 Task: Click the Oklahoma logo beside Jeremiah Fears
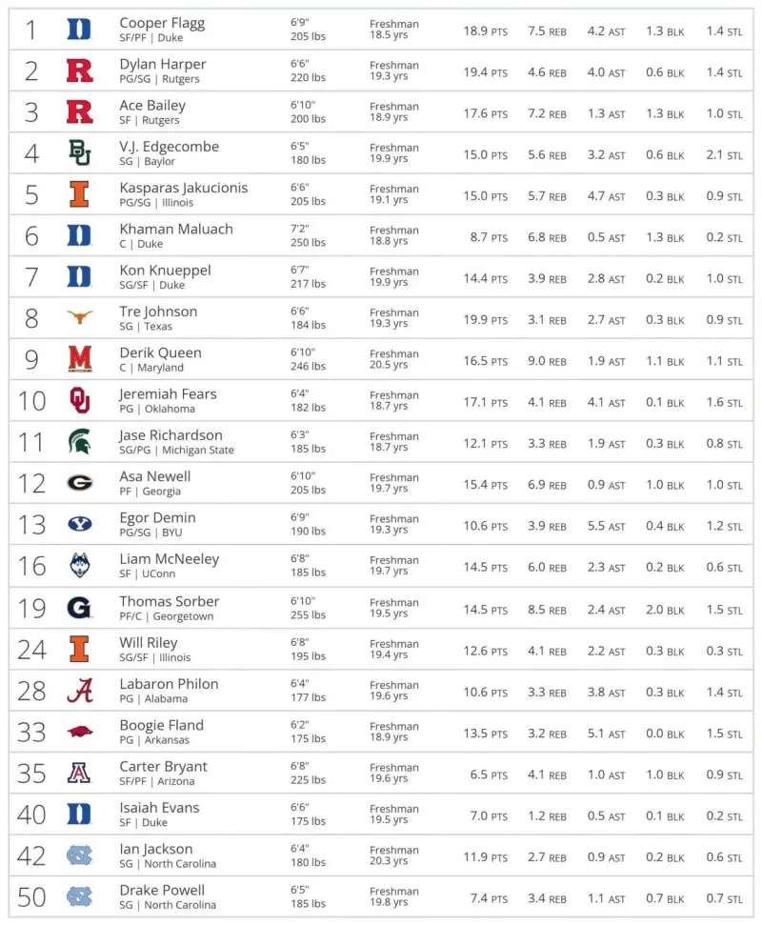tap(80, 400)
